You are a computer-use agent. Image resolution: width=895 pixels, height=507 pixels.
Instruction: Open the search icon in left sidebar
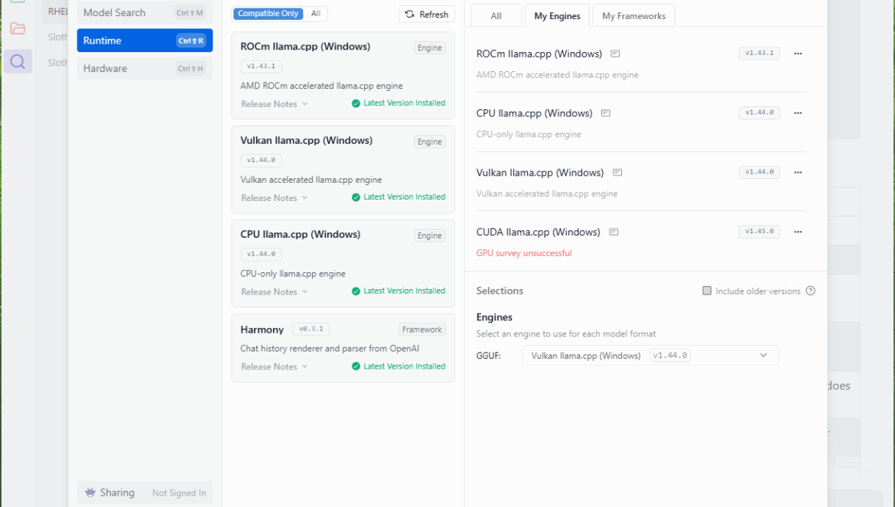coord(18,62)
